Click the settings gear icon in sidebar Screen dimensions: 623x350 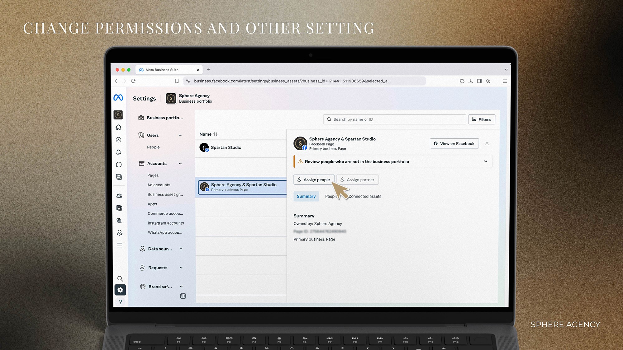pos(120,290)
